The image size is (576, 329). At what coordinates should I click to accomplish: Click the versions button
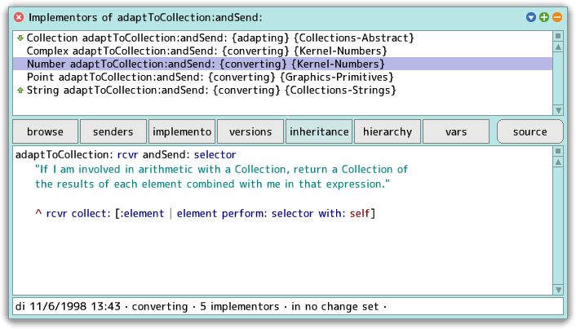coord(250,131)
